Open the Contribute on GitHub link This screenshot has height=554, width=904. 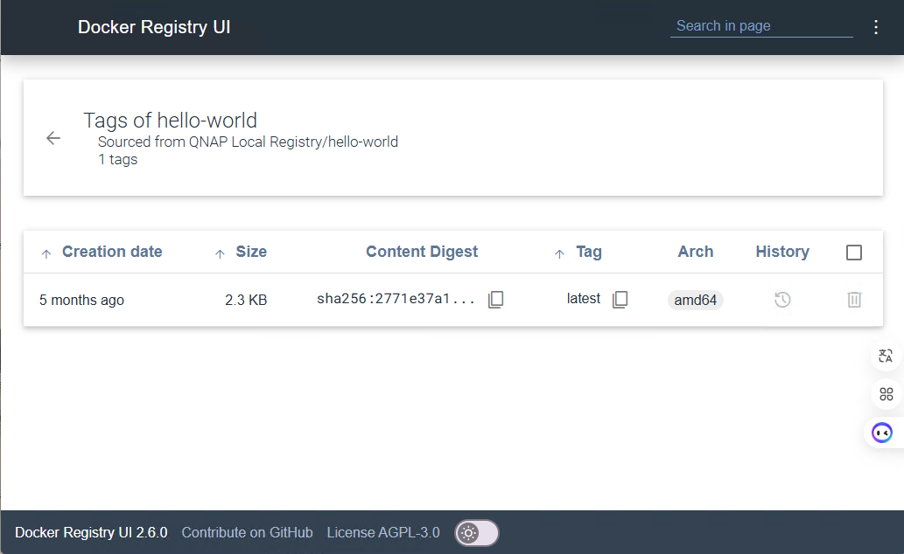pyautogui.click(x=247, y=532)
